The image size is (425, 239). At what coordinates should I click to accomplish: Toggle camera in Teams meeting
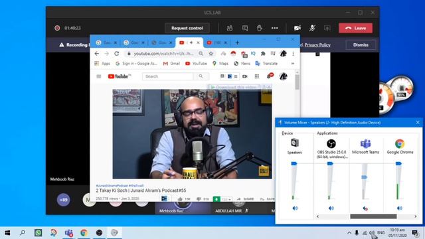pyautogui.click(x=297, y=28)
